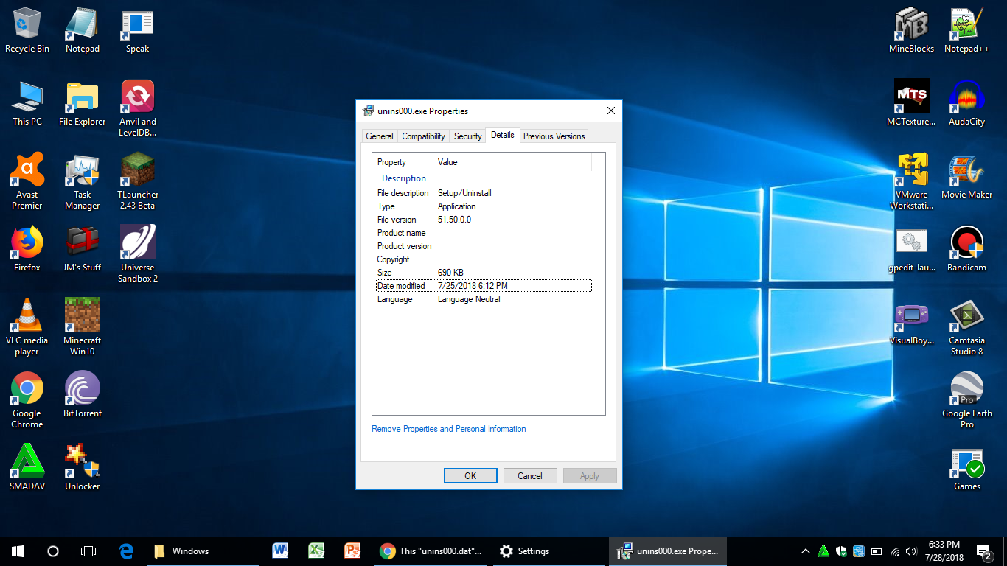Viewport: 1007px width, 566px height.
Task: Switch to the General tab
Action: pos(379,136)
